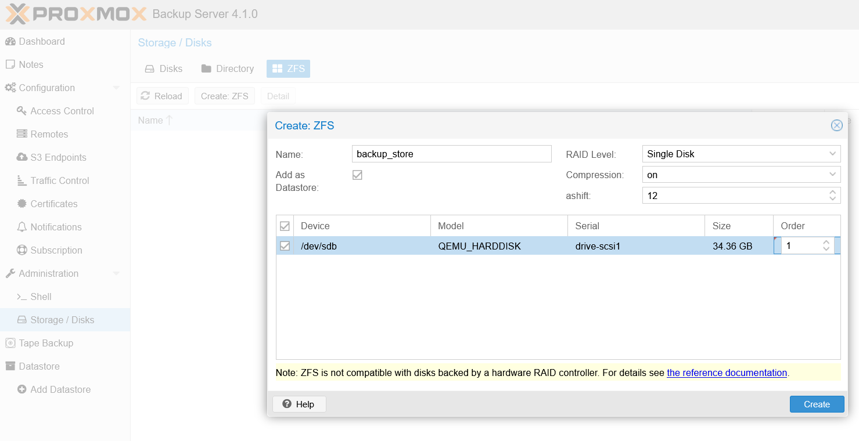This screenshot has height=441, width=859.
Task: Uncheck the /dev/sdb device checkbox
Action: [x=285, y=246]
